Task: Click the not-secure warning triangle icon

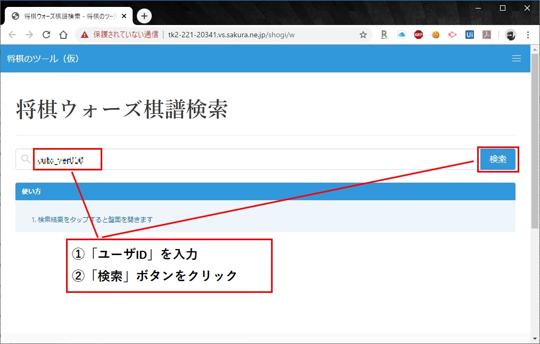Action: point(84,35)
